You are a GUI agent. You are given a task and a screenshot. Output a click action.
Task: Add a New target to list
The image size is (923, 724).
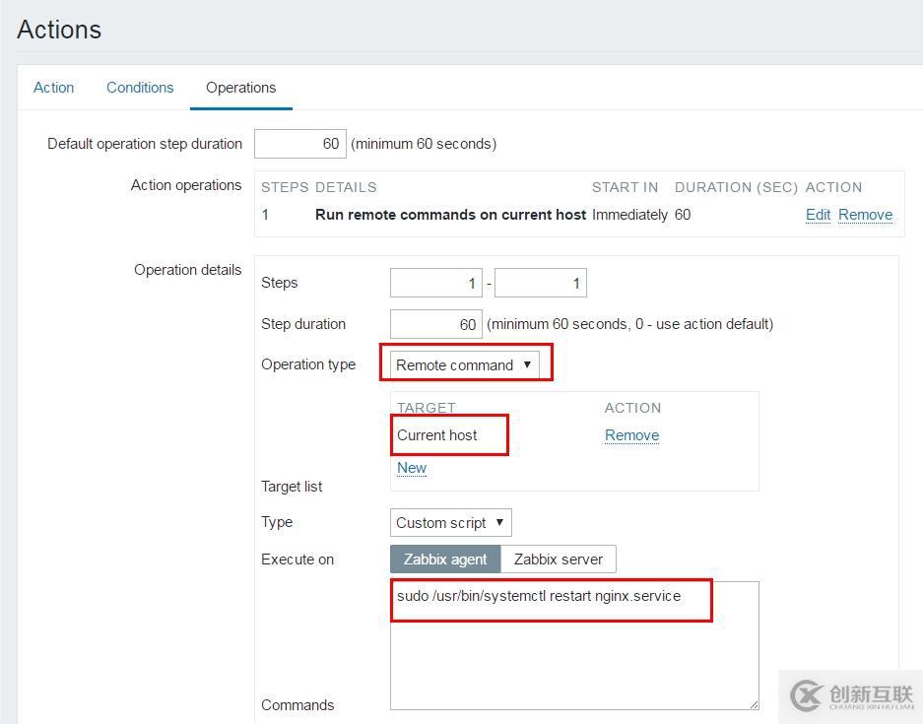[412, 468]
